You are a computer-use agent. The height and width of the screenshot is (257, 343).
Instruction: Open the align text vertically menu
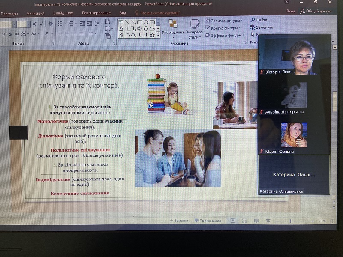pyautogui.click(x=108, y=28)
